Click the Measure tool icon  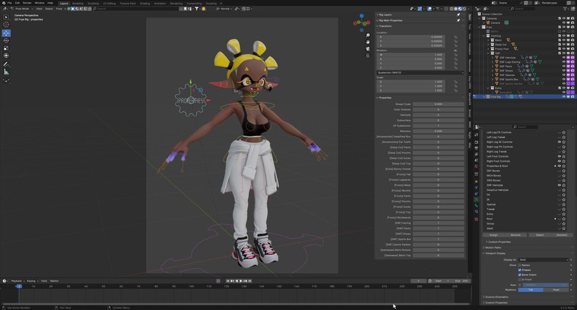(x=6, y=72)
